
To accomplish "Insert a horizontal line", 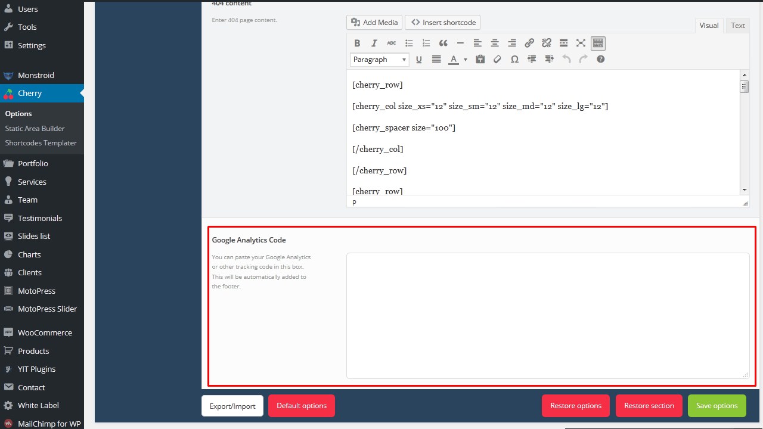I will point(460,43).
